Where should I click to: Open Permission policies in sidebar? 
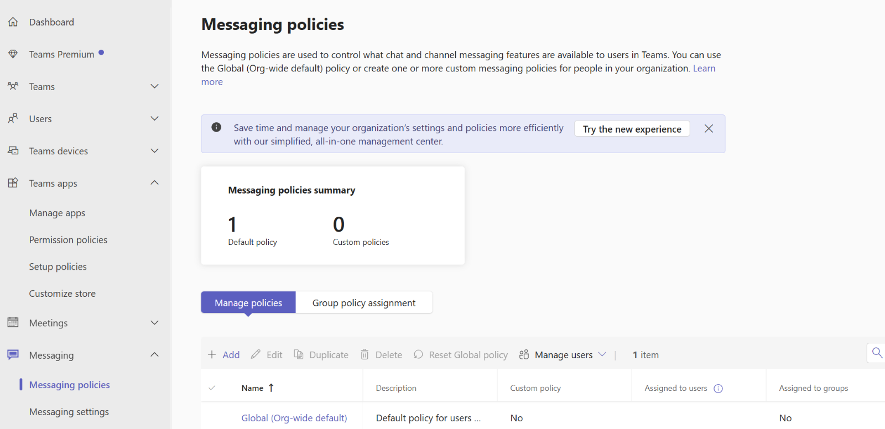(68, 240)
